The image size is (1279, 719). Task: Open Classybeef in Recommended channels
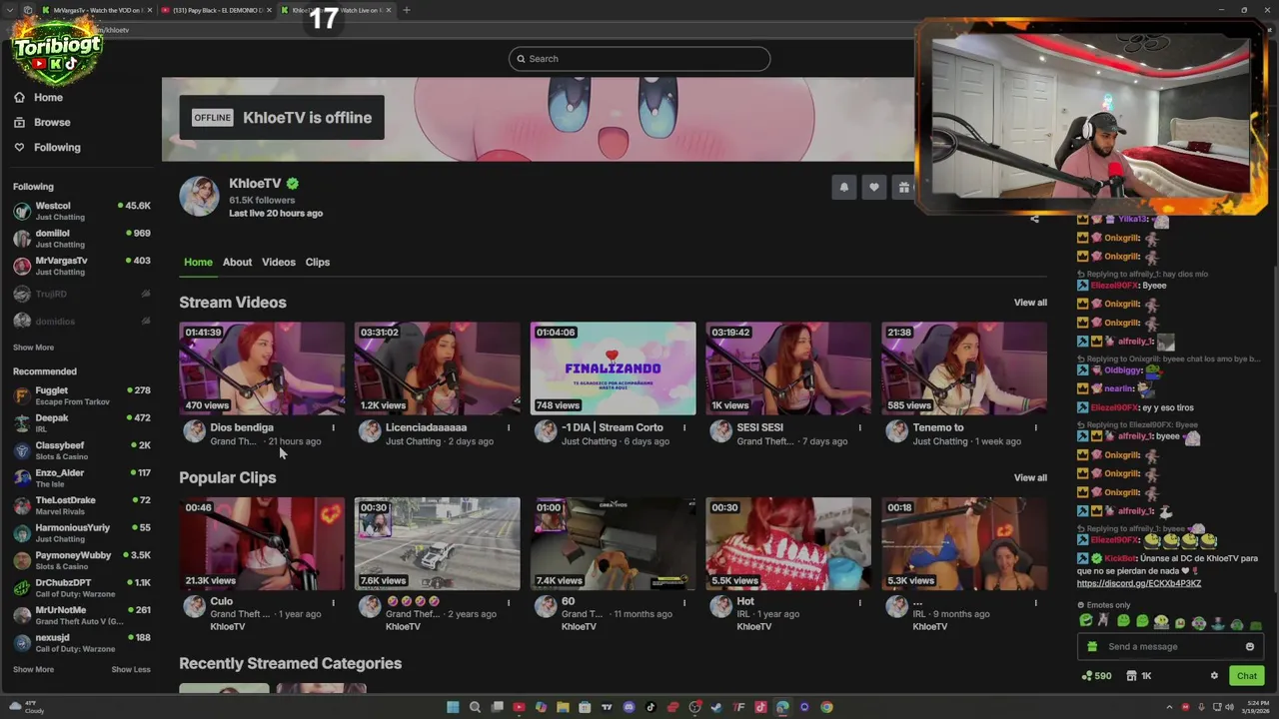[x=81, y=450]
